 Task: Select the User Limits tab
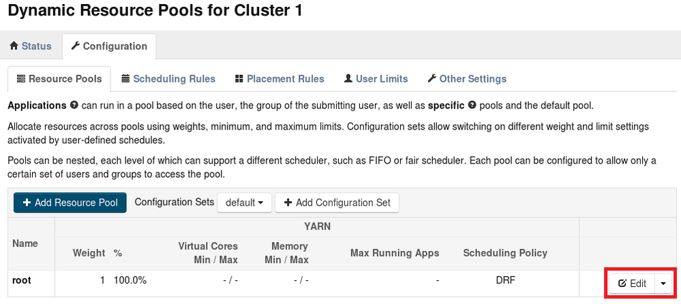(381, 79)
